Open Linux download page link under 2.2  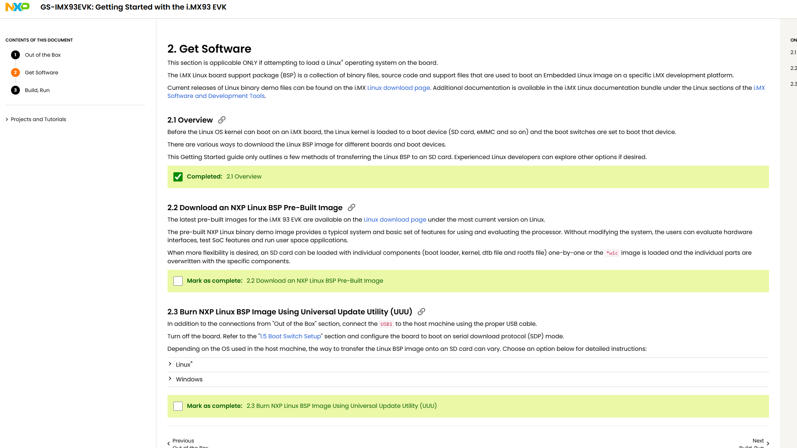click(395, 220)
